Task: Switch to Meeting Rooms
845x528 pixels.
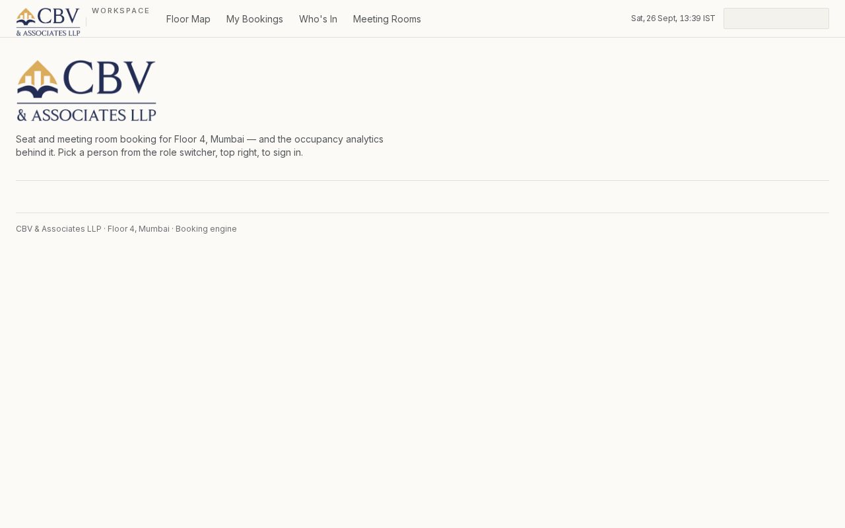Action: (x=387, y=19)
